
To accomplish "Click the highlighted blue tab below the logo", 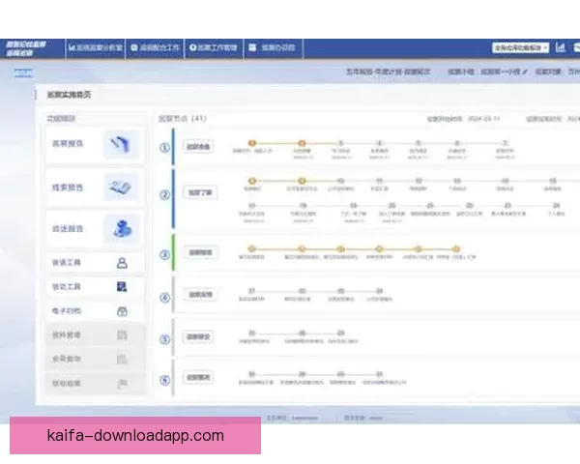I will 23,73.
